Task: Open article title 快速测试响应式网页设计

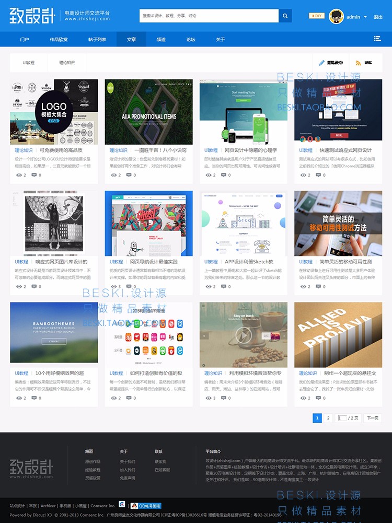Action: [x=345, y=150]
